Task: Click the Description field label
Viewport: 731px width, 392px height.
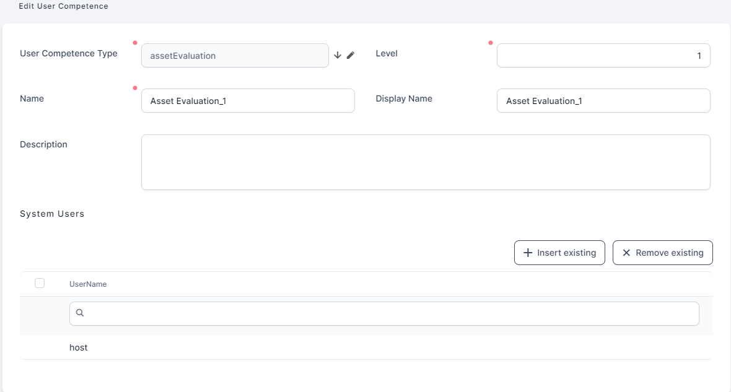Action: [43, 144]
